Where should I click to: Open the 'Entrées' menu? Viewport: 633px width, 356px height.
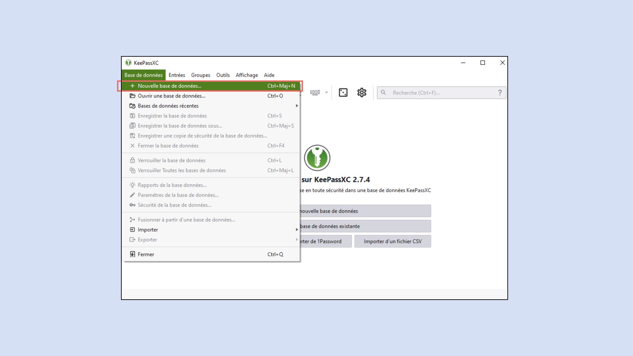tap(177, 75)
